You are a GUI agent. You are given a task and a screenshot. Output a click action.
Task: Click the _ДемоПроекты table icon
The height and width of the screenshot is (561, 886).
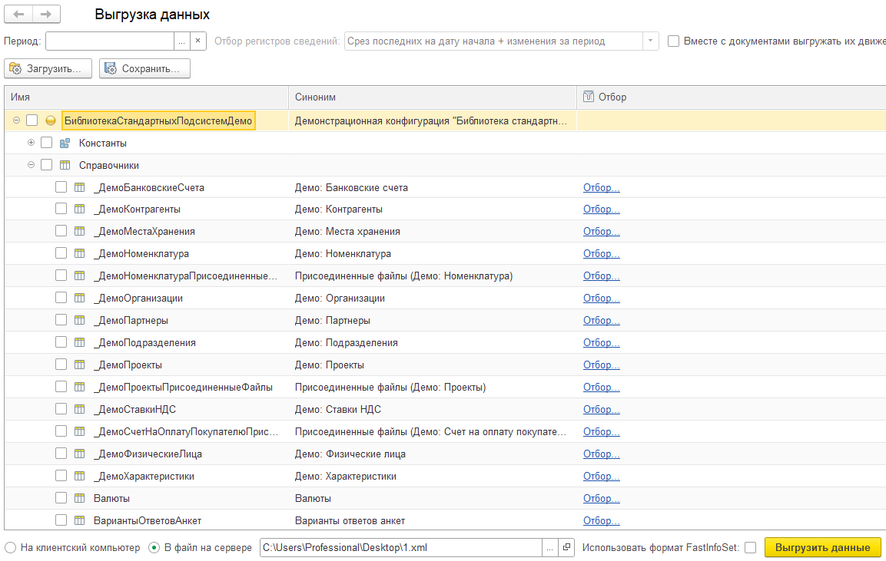tap(80, 365)
